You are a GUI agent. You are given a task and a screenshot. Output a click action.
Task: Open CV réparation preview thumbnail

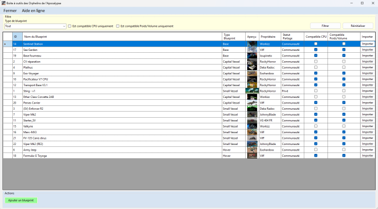[252, 62]
